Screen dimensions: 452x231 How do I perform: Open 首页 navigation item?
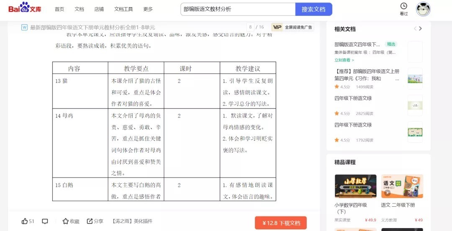(59, 9)
